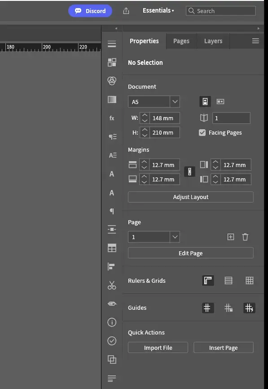The image size is (268, 389).
Task: Click the top margin 12.7 mm field
Action: (164, 165)
